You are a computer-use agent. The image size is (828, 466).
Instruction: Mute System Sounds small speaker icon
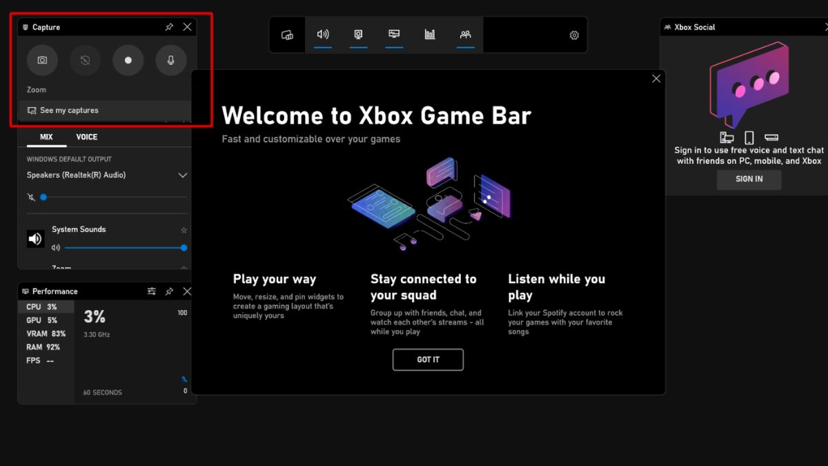tap(56, 248)
